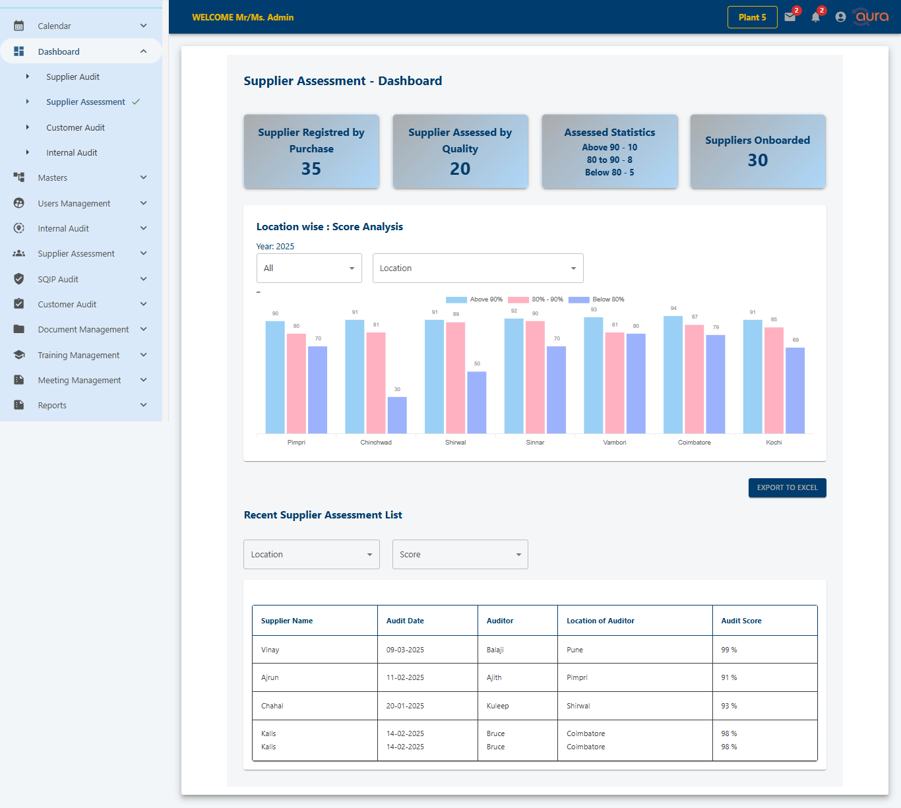Click the Dashboard grid icon

[x=19, y=51]
